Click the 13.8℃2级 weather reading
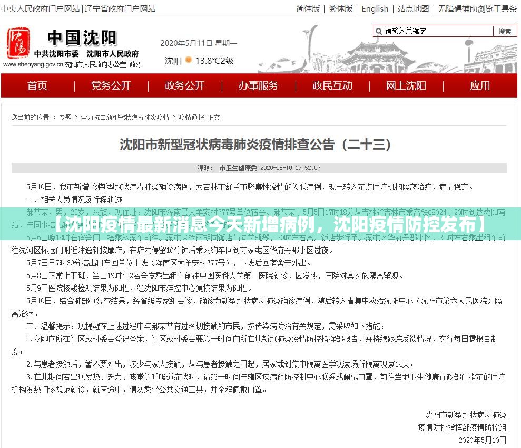This screenshot has height=448, width=521. click(214, 61)
